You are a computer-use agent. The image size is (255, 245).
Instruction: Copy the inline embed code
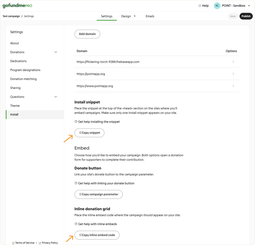click(97, 235)
